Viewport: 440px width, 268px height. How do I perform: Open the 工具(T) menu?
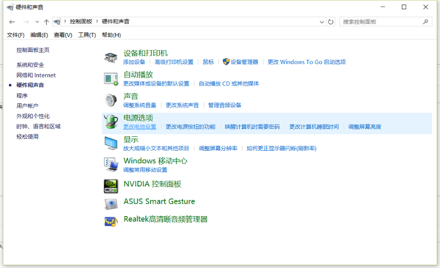coord(87,35)
